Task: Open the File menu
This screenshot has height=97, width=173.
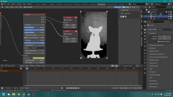Action: 5,4
